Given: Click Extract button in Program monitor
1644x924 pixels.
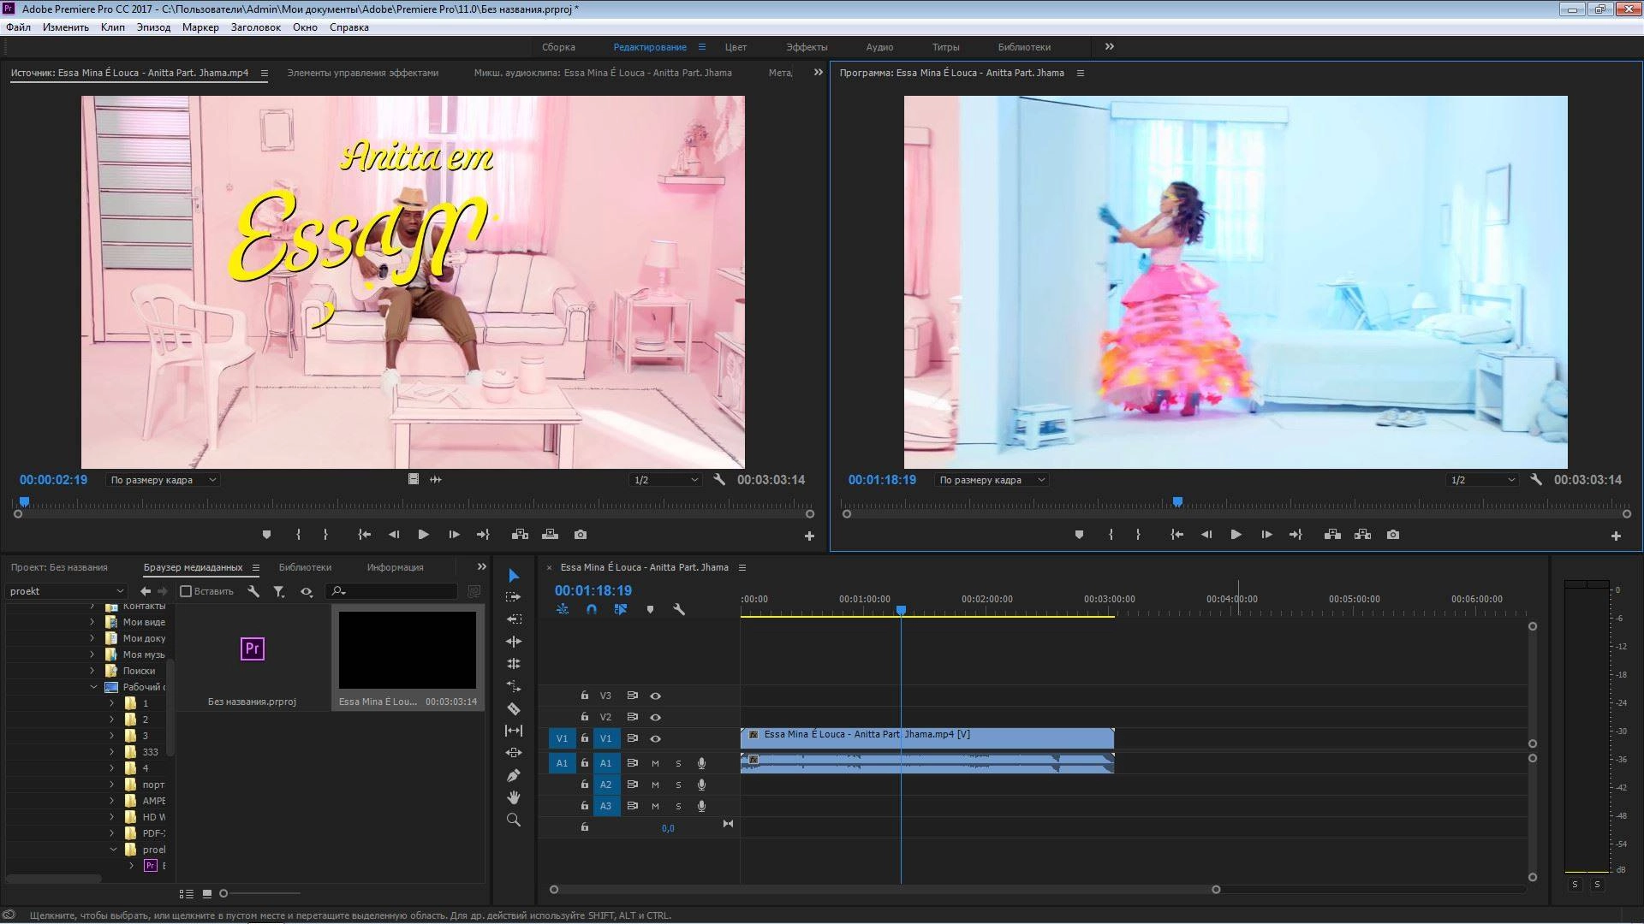Looking at the screenshot, I should (1363, 535).
